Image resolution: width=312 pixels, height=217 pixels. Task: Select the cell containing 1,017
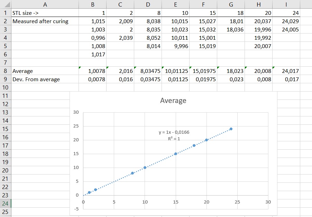92,54
